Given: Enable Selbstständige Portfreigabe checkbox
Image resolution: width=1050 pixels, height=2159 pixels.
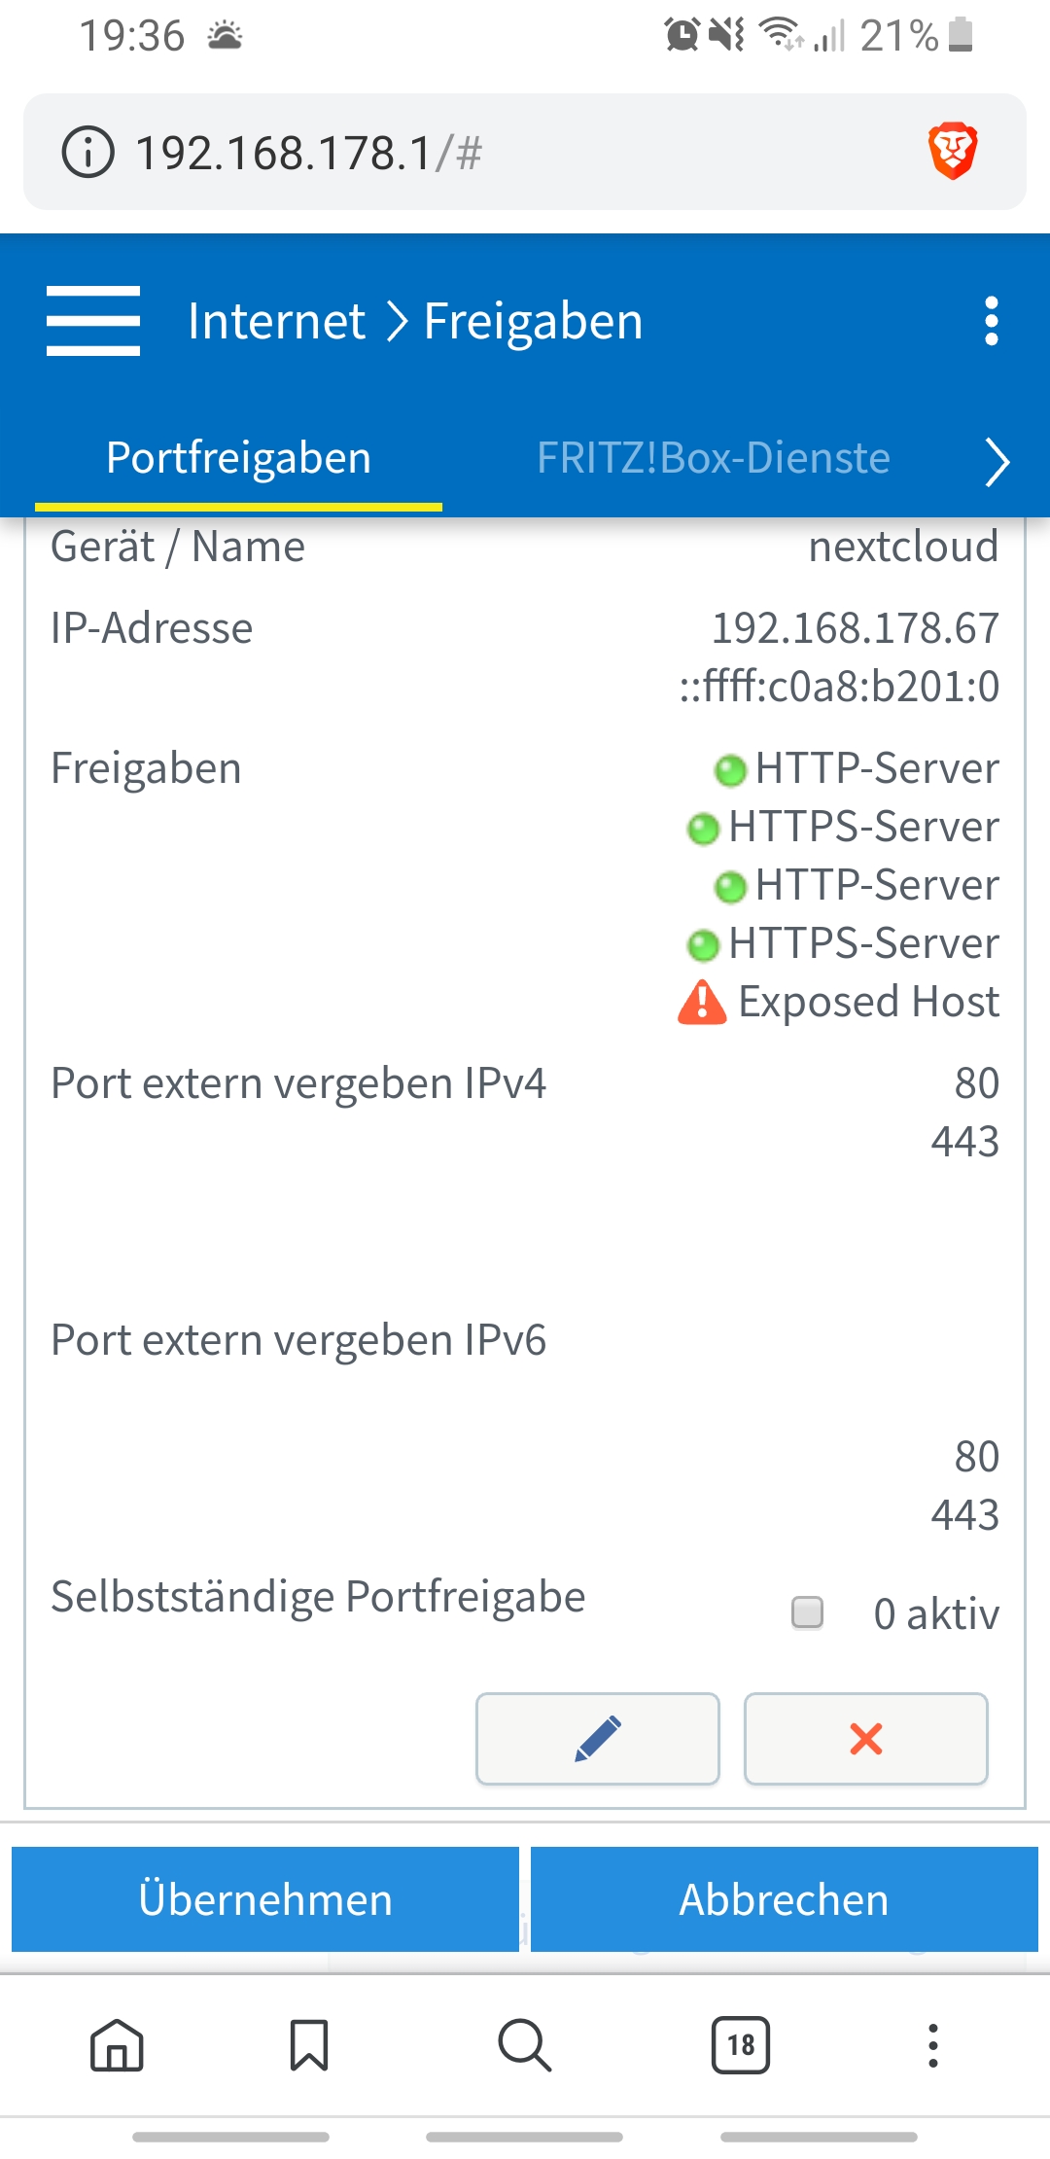Looking at the screenshot, I should coord(807,1611).
